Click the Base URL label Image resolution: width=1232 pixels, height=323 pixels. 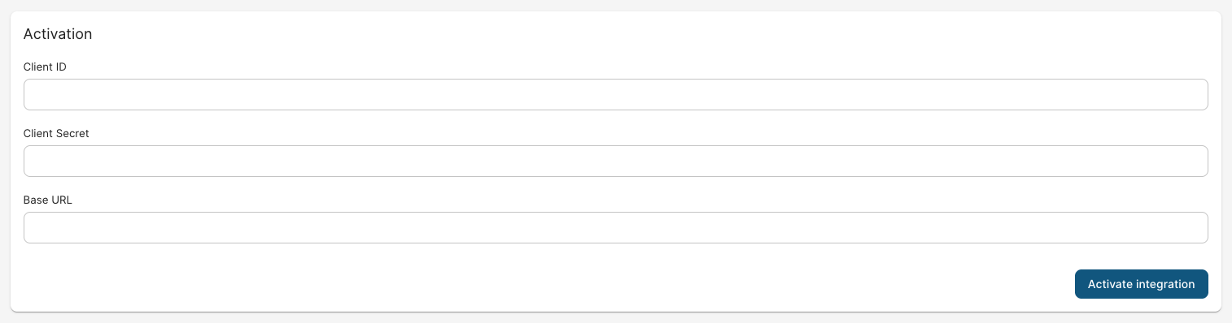[x=48, y=200]
